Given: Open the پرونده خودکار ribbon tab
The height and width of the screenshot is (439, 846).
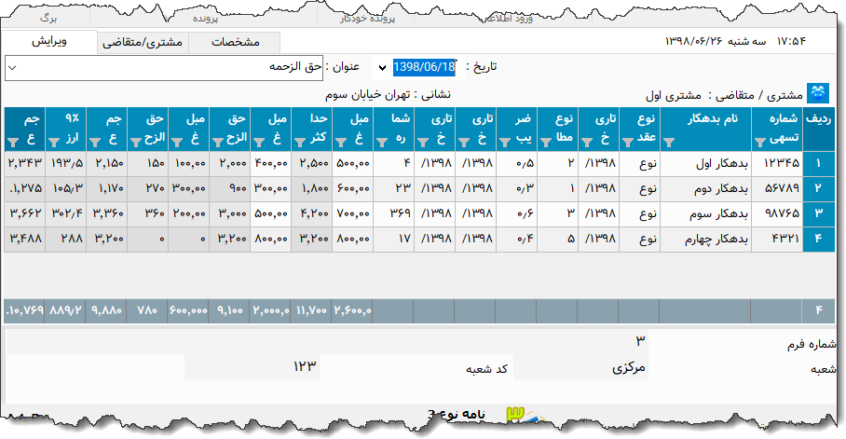Looking at the screenshot, I should (367, 19).
